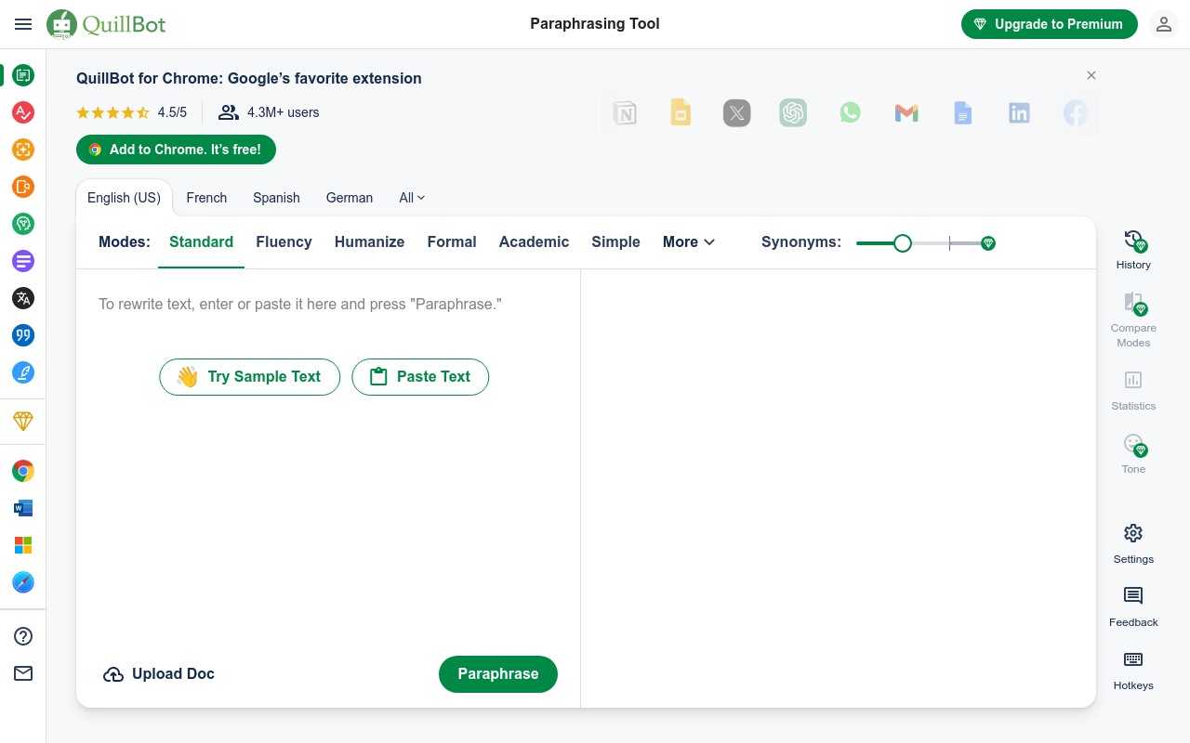Click the ChatGPT icon in banner
This screenshot has width=1190, height=743.
[x=793, y=113]
